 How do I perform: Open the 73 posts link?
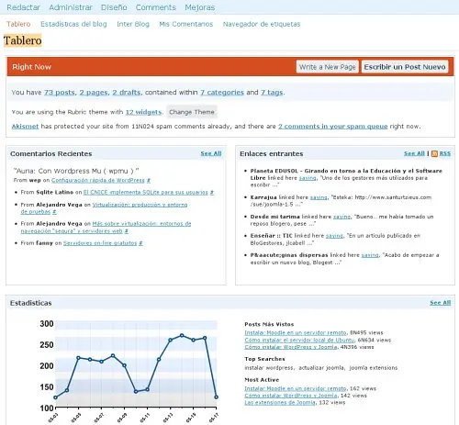60,93
